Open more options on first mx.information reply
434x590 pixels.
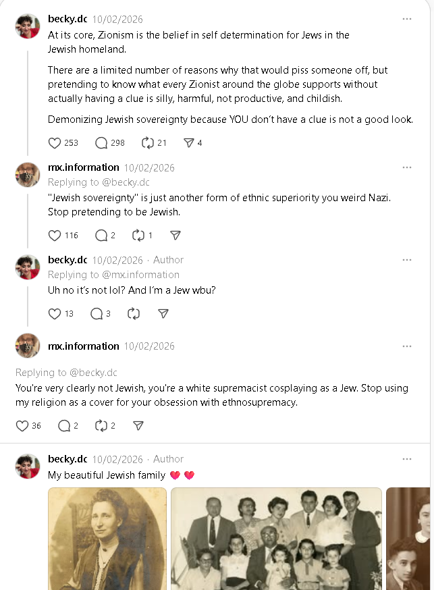407,167
